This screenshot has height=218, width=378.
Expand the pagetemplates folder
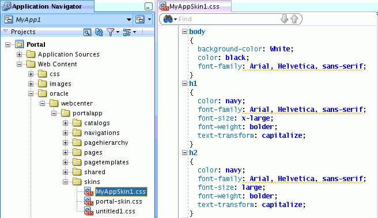tap(66, 162)
